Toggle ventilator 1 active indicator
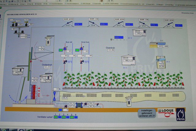Image resolution: width=196 pixels, height=131 pixels. click(x=55, y=117)
